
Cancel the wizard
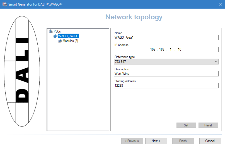tap(210, 141)
